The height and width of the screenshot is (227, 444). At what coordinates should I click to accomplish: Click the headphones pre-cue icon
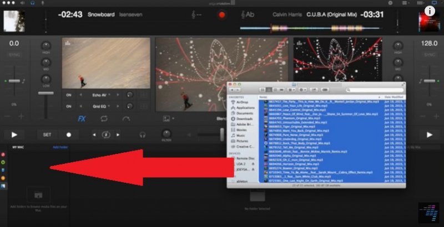click(143, 134)
